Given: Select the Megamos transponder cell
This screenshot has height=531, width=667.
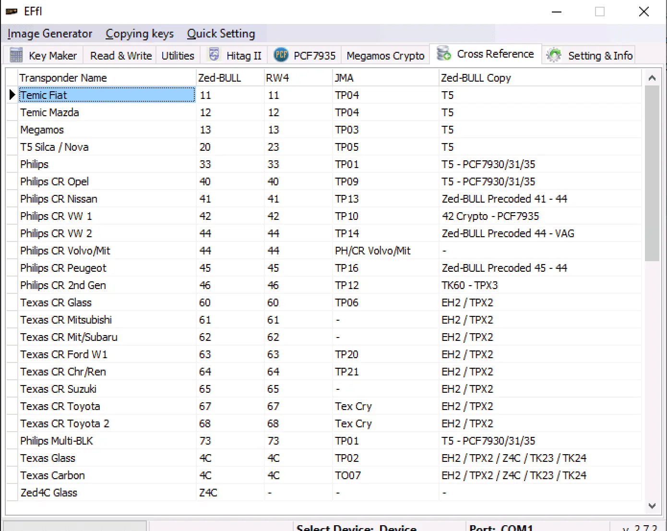Looking at the screenshot, I should tap(107, 130).
